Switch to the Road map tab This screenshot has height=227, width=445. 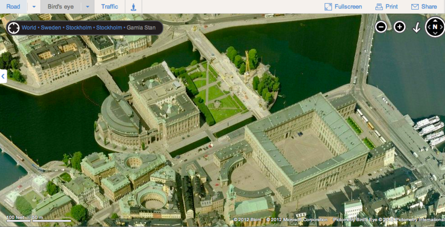click(x=13, y=7)
